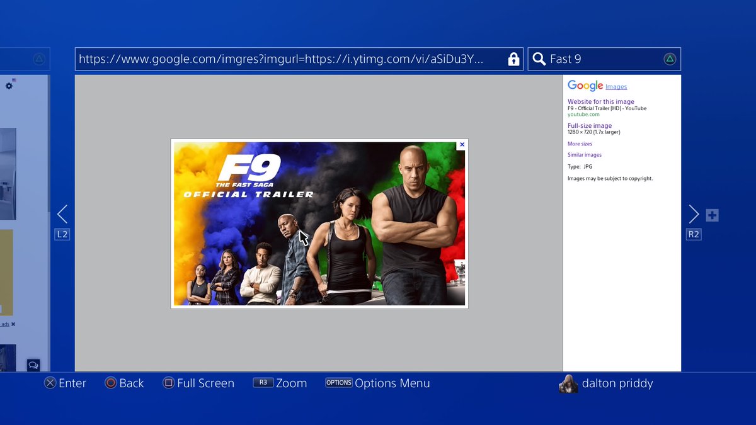Click the copyright notice text
This screenshot has height=425, width=756.
610,179
